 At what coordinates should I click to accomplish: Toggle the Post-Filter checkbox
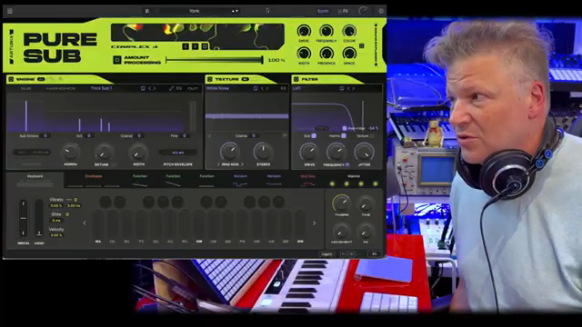pyautogui.click(x=345, y=128)
